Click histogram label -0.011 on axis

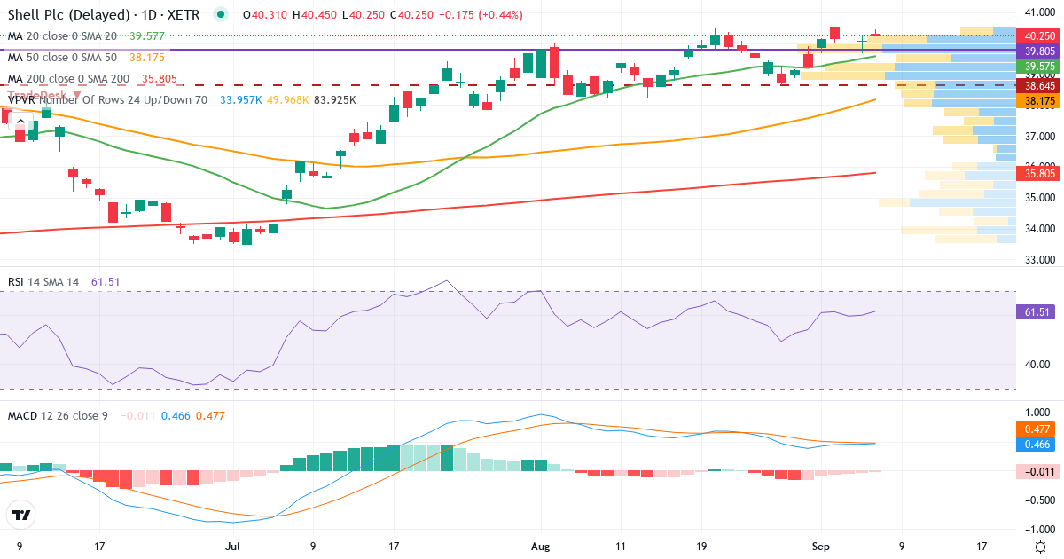click(1039, 471)
